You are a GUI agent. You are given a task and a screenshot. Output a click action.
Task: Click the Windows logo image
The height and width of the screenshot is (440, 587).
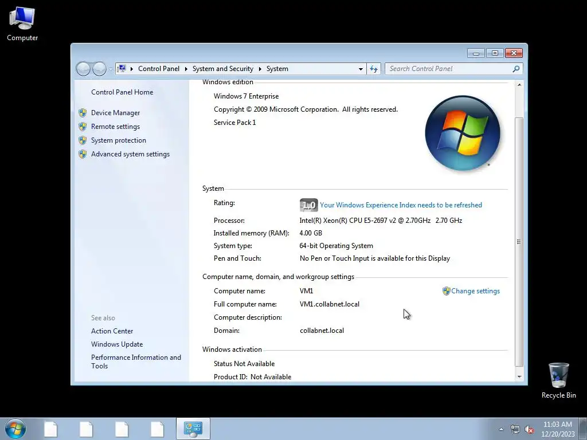pyautogui.click(x=463, y=133)
